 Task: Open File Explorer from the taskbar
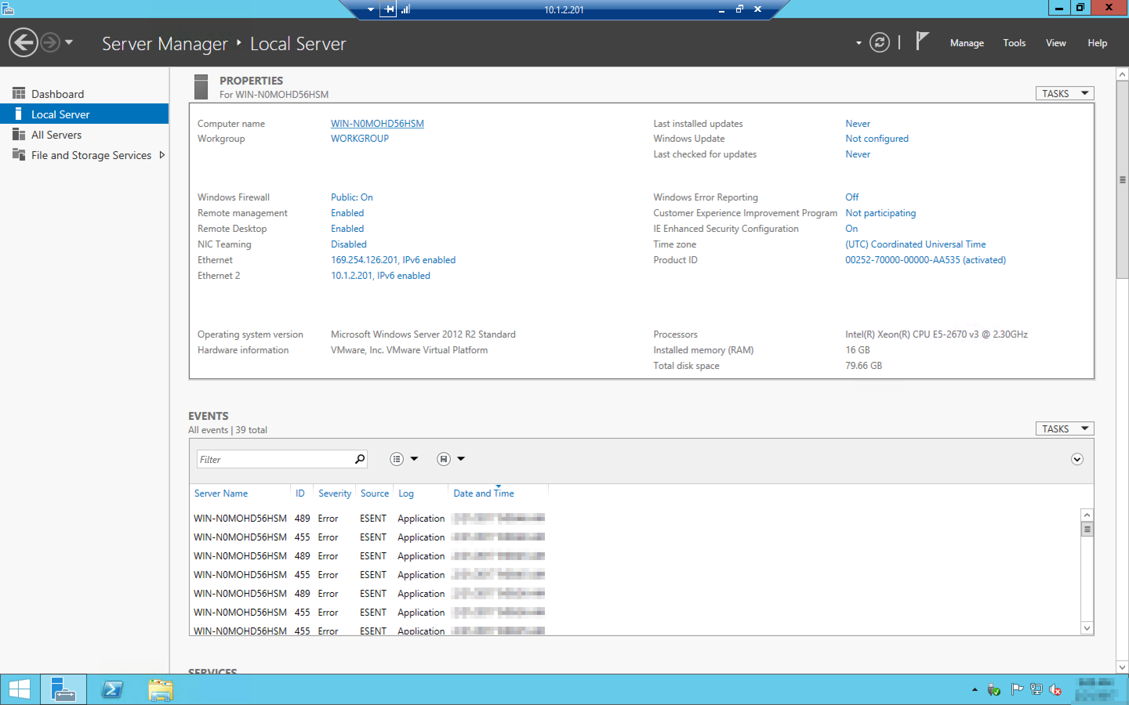[160, 689]
